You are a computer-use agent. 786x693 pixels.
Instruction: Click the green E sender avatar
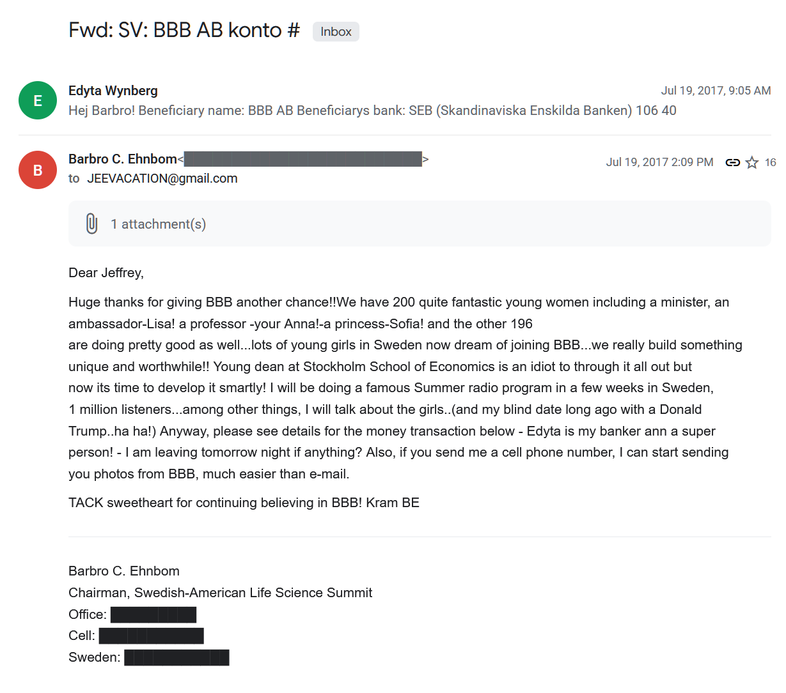tap(38, 100)
